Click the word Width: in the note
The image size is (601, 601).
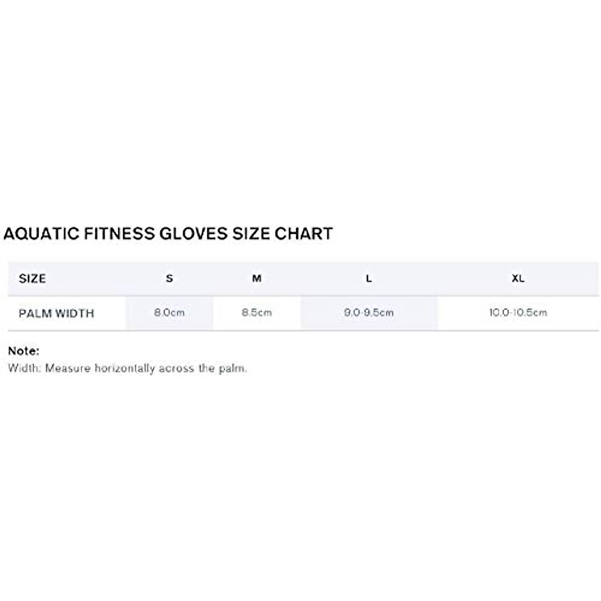[x=25, y=369]
